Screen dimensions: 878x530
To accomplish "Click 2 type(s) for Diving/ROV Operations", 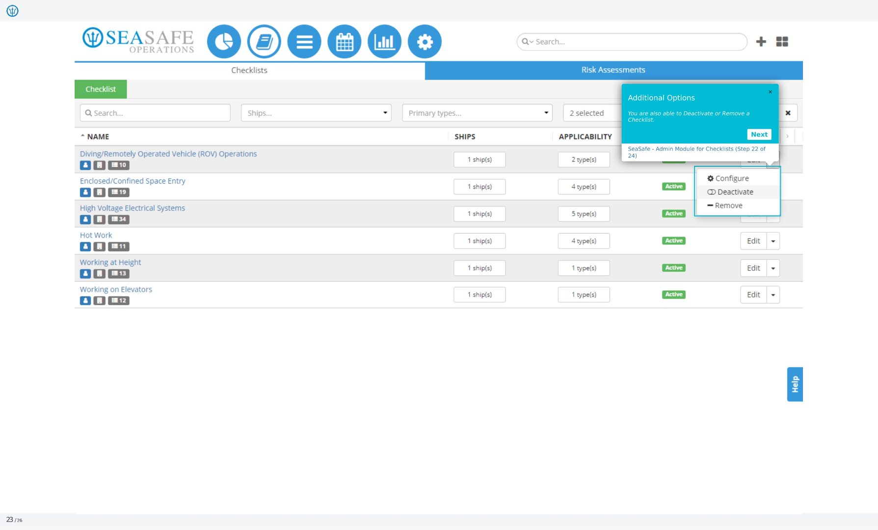I will click(x=584, y=159).
